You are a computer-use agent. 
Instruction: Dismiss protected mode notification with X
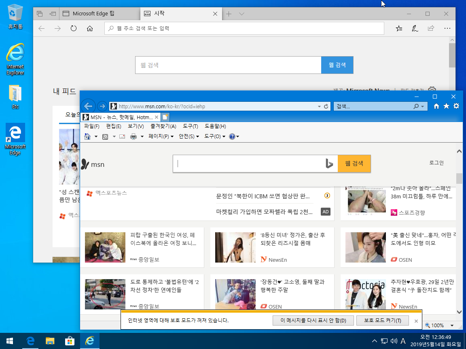coord(416,321)
